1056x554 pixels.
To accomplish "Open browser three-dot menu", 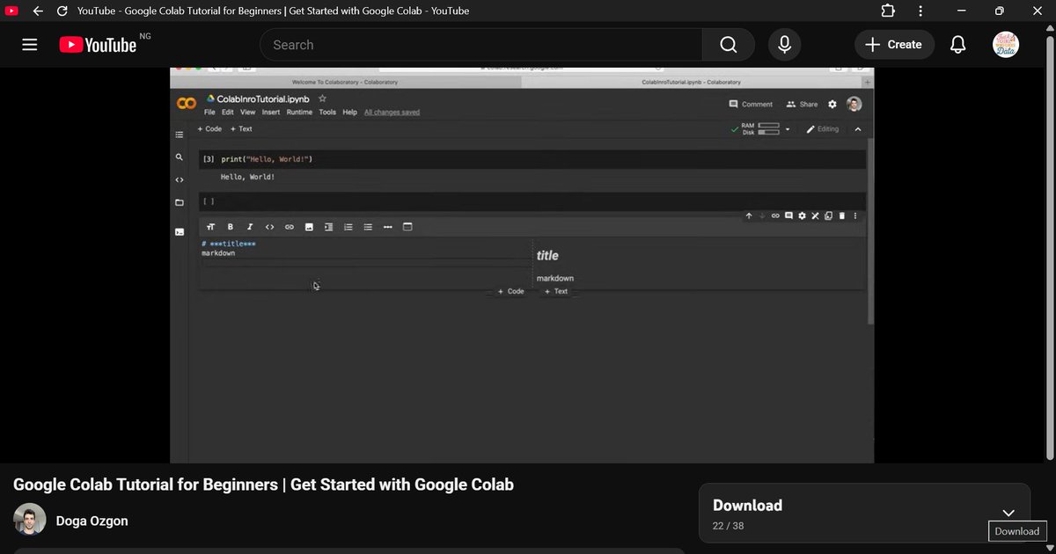I will (x=920, y=11).
